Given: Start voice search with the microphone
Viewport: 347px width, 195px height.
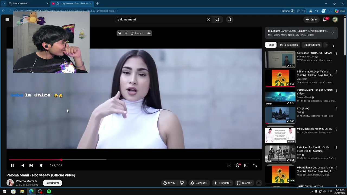Looking at the screenshot, I should [230, 19].
